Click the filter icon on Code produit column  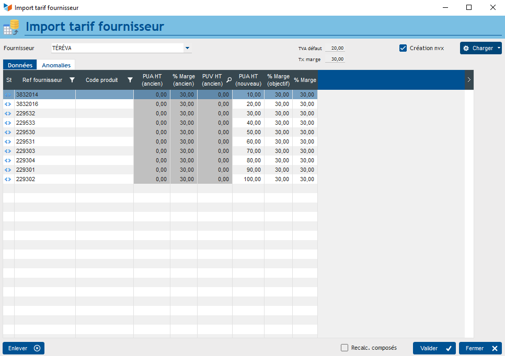coord(130,80)
